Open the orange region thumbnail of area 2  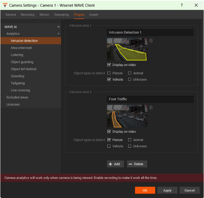[x=127, y=116]
